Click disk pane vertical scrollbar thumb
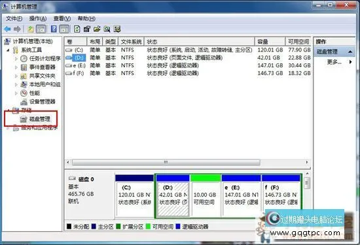 tap(307, 183)
